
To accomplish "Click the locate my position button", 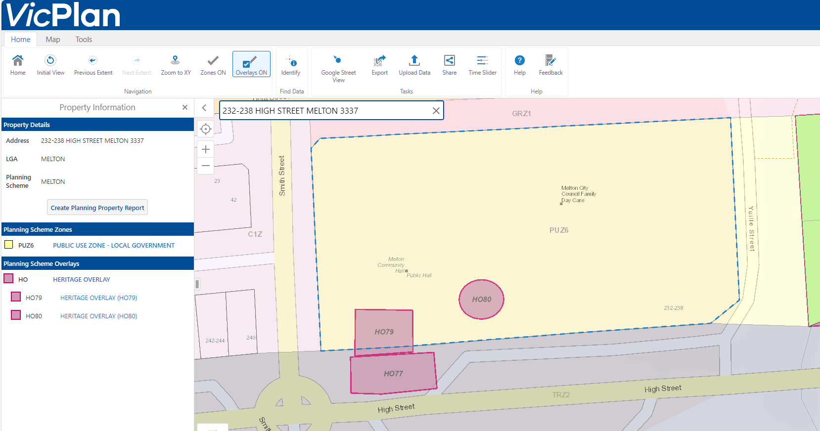I will [x=206, y=129].
